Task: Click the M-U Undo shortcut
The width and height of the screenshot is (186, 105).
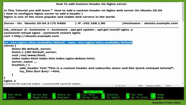Action: tap(157, 94)
